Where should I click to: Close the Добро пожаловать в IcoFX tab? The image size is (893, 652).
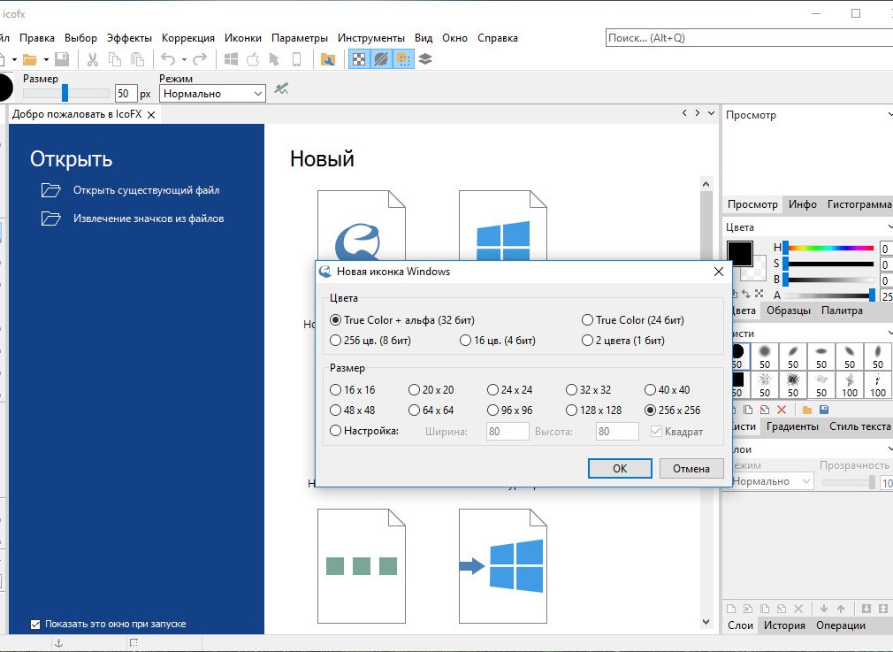(x=151, y=114)
